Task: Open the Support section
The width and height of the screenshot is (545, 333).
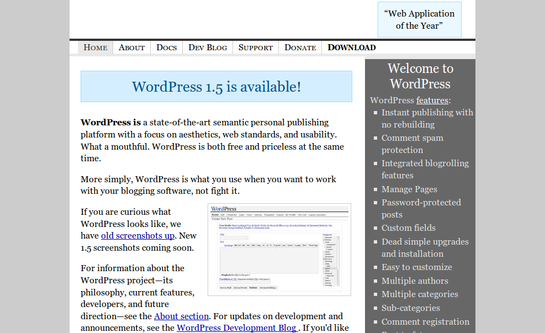Action: point(256,47)
